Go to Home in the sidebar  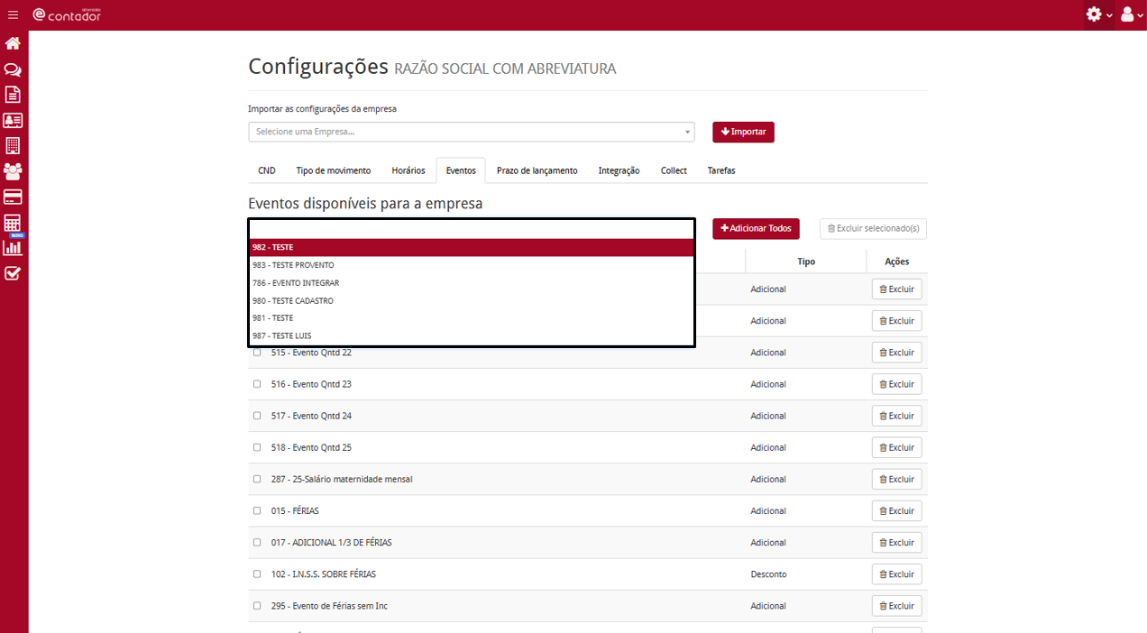click(x=13, y=43)
